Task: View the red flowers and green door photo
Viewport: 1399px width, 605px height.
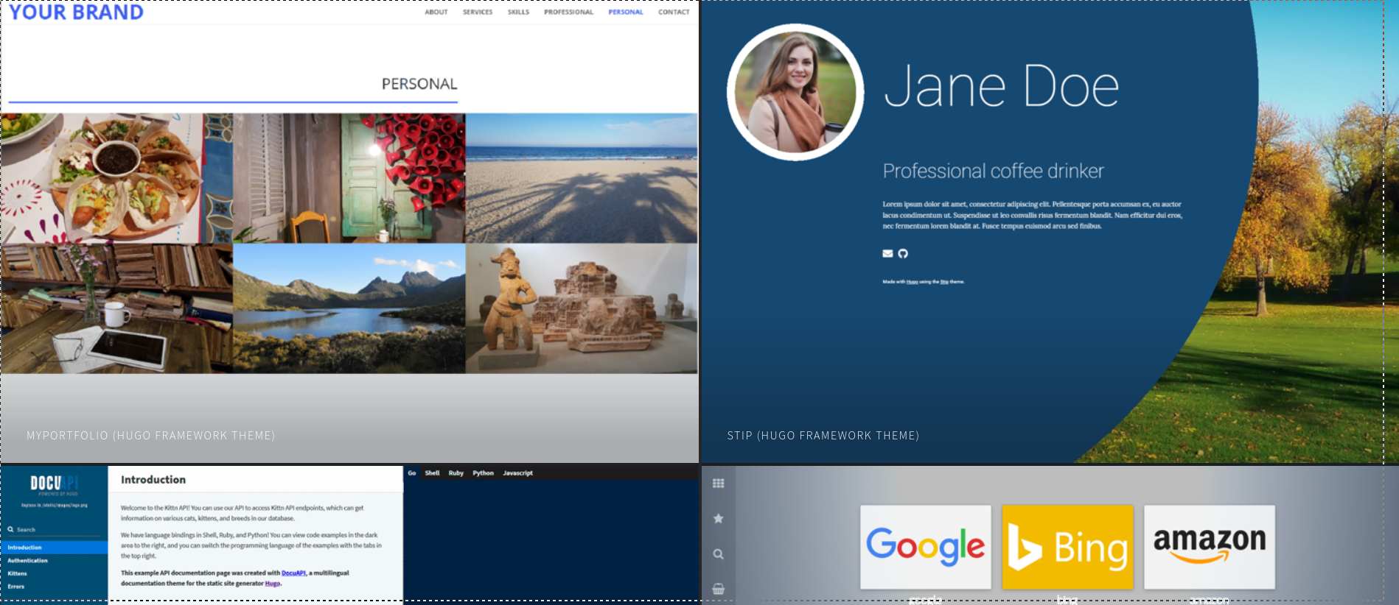Action: point(349,178)
